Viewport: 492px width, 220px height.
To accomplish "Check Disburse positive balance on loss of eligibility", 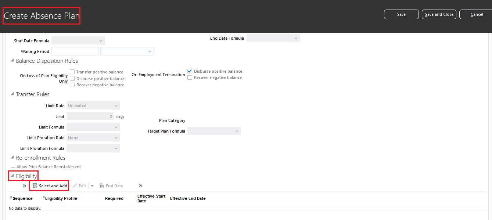I will 72,78.
